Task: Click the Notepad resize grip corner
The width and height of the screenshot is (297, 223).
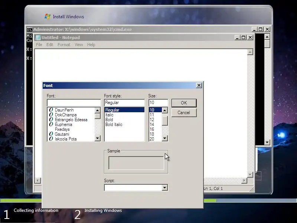Action: 252,190
